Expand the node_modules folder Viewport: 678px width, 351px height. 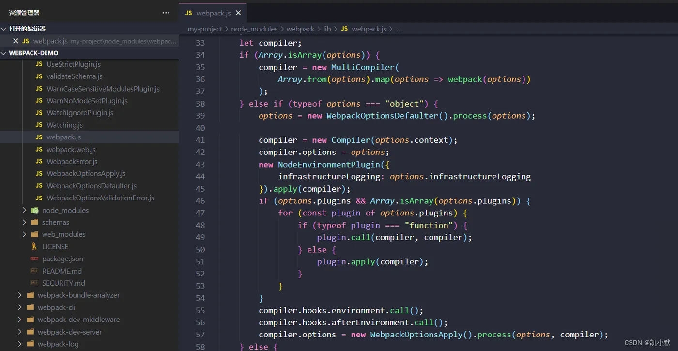[x=24, y=210]
